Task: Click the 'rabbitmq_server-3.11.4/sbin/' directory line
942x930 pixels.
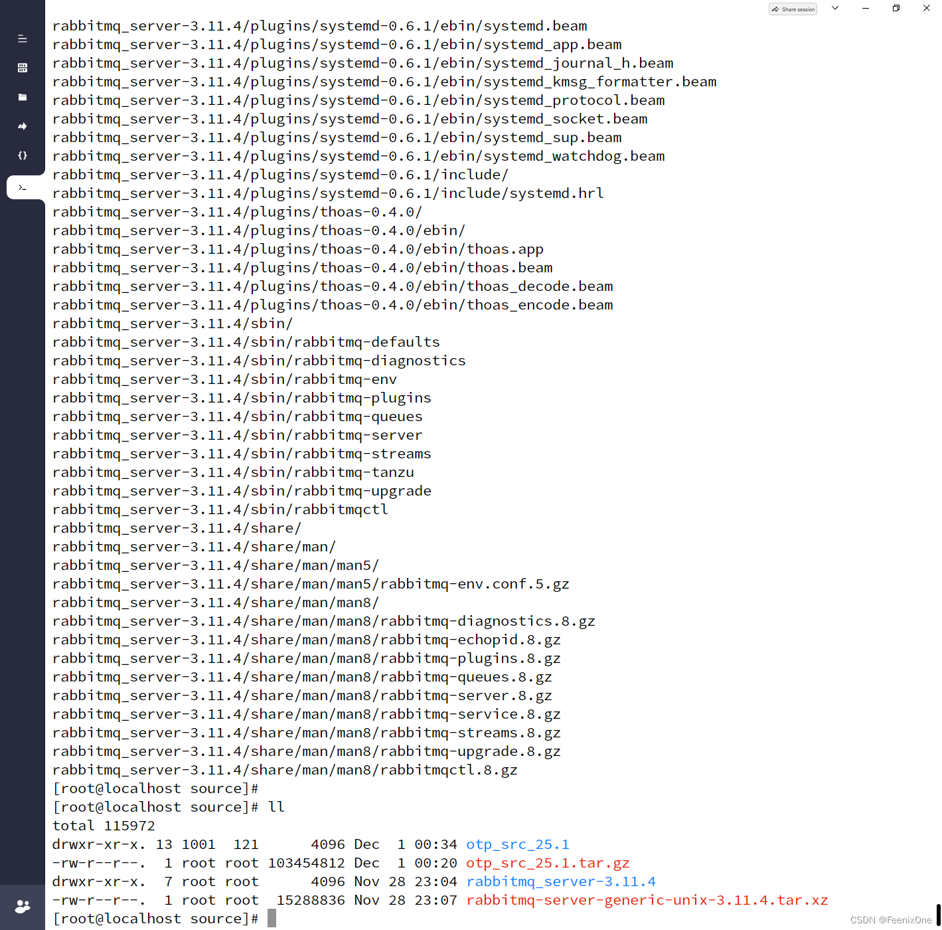Action: (x=173, y=324)
